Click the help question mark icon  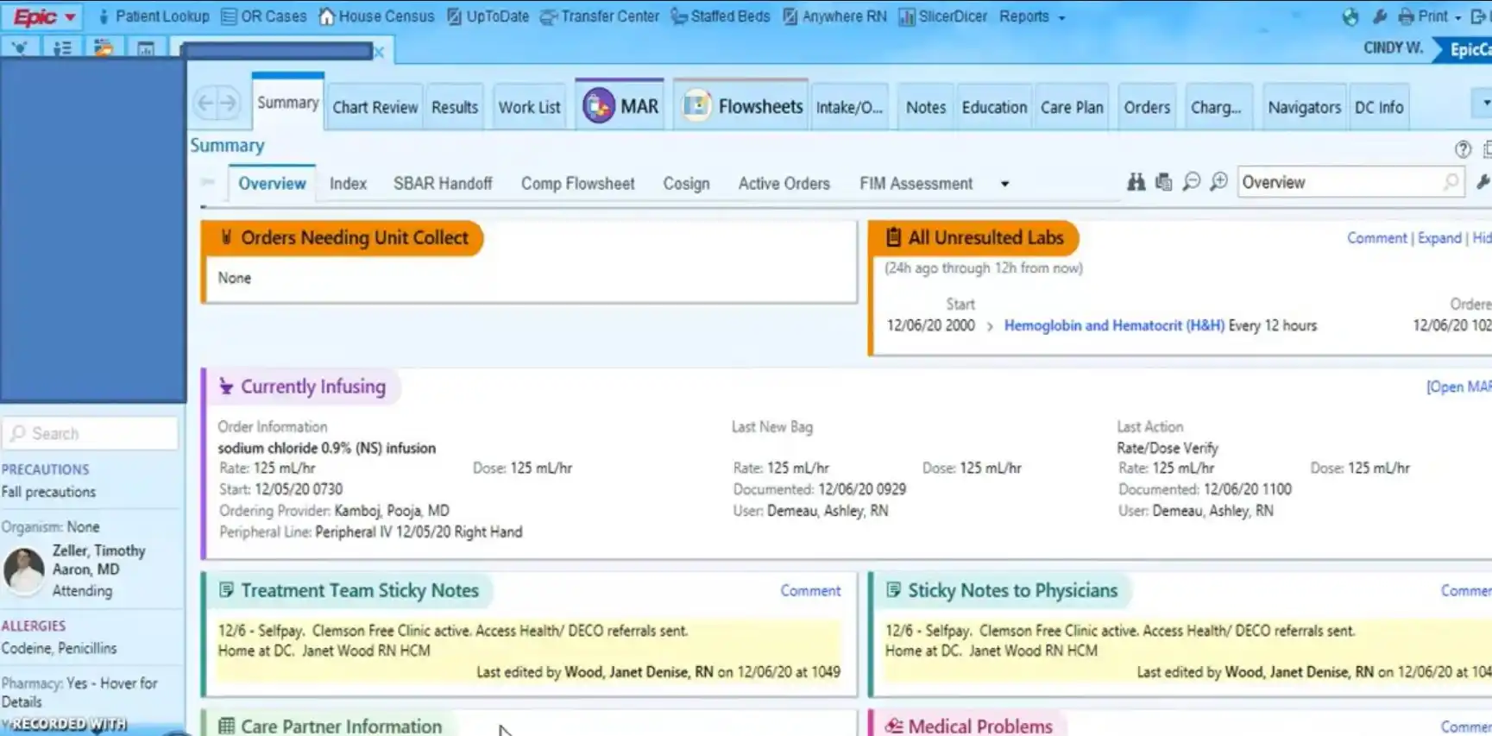(x=1462, y=149)
